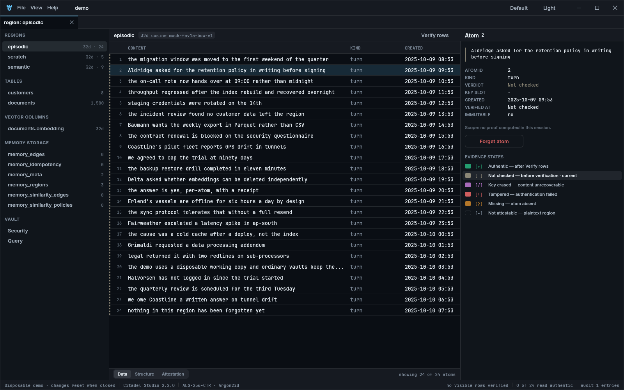
Task: Switch to the Structure tab
Action: 144,374
